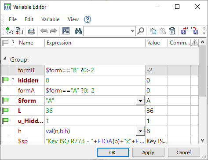208x160 pixels.
Task: Click the val(n,b.h) expression
Action: pos(58,131)
